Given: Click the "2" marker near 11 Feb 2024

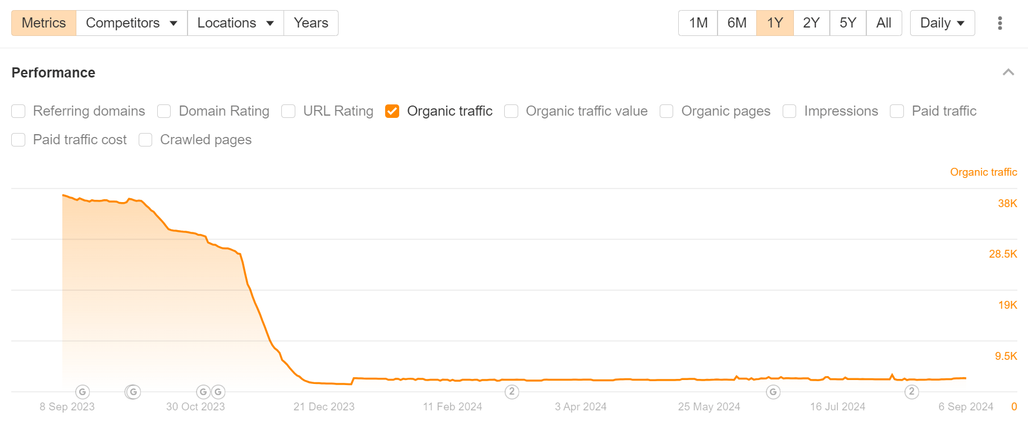Looking at the screenshot, I should tap(511, 392).
